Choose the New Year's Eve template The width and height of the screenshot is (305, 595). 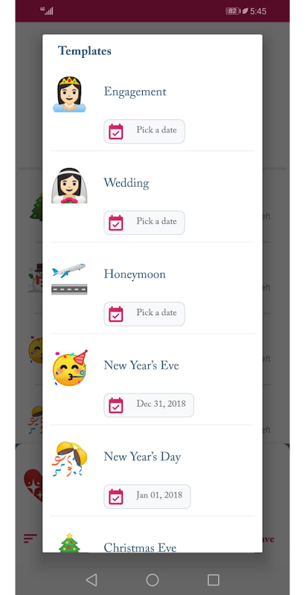pos(141,365)
